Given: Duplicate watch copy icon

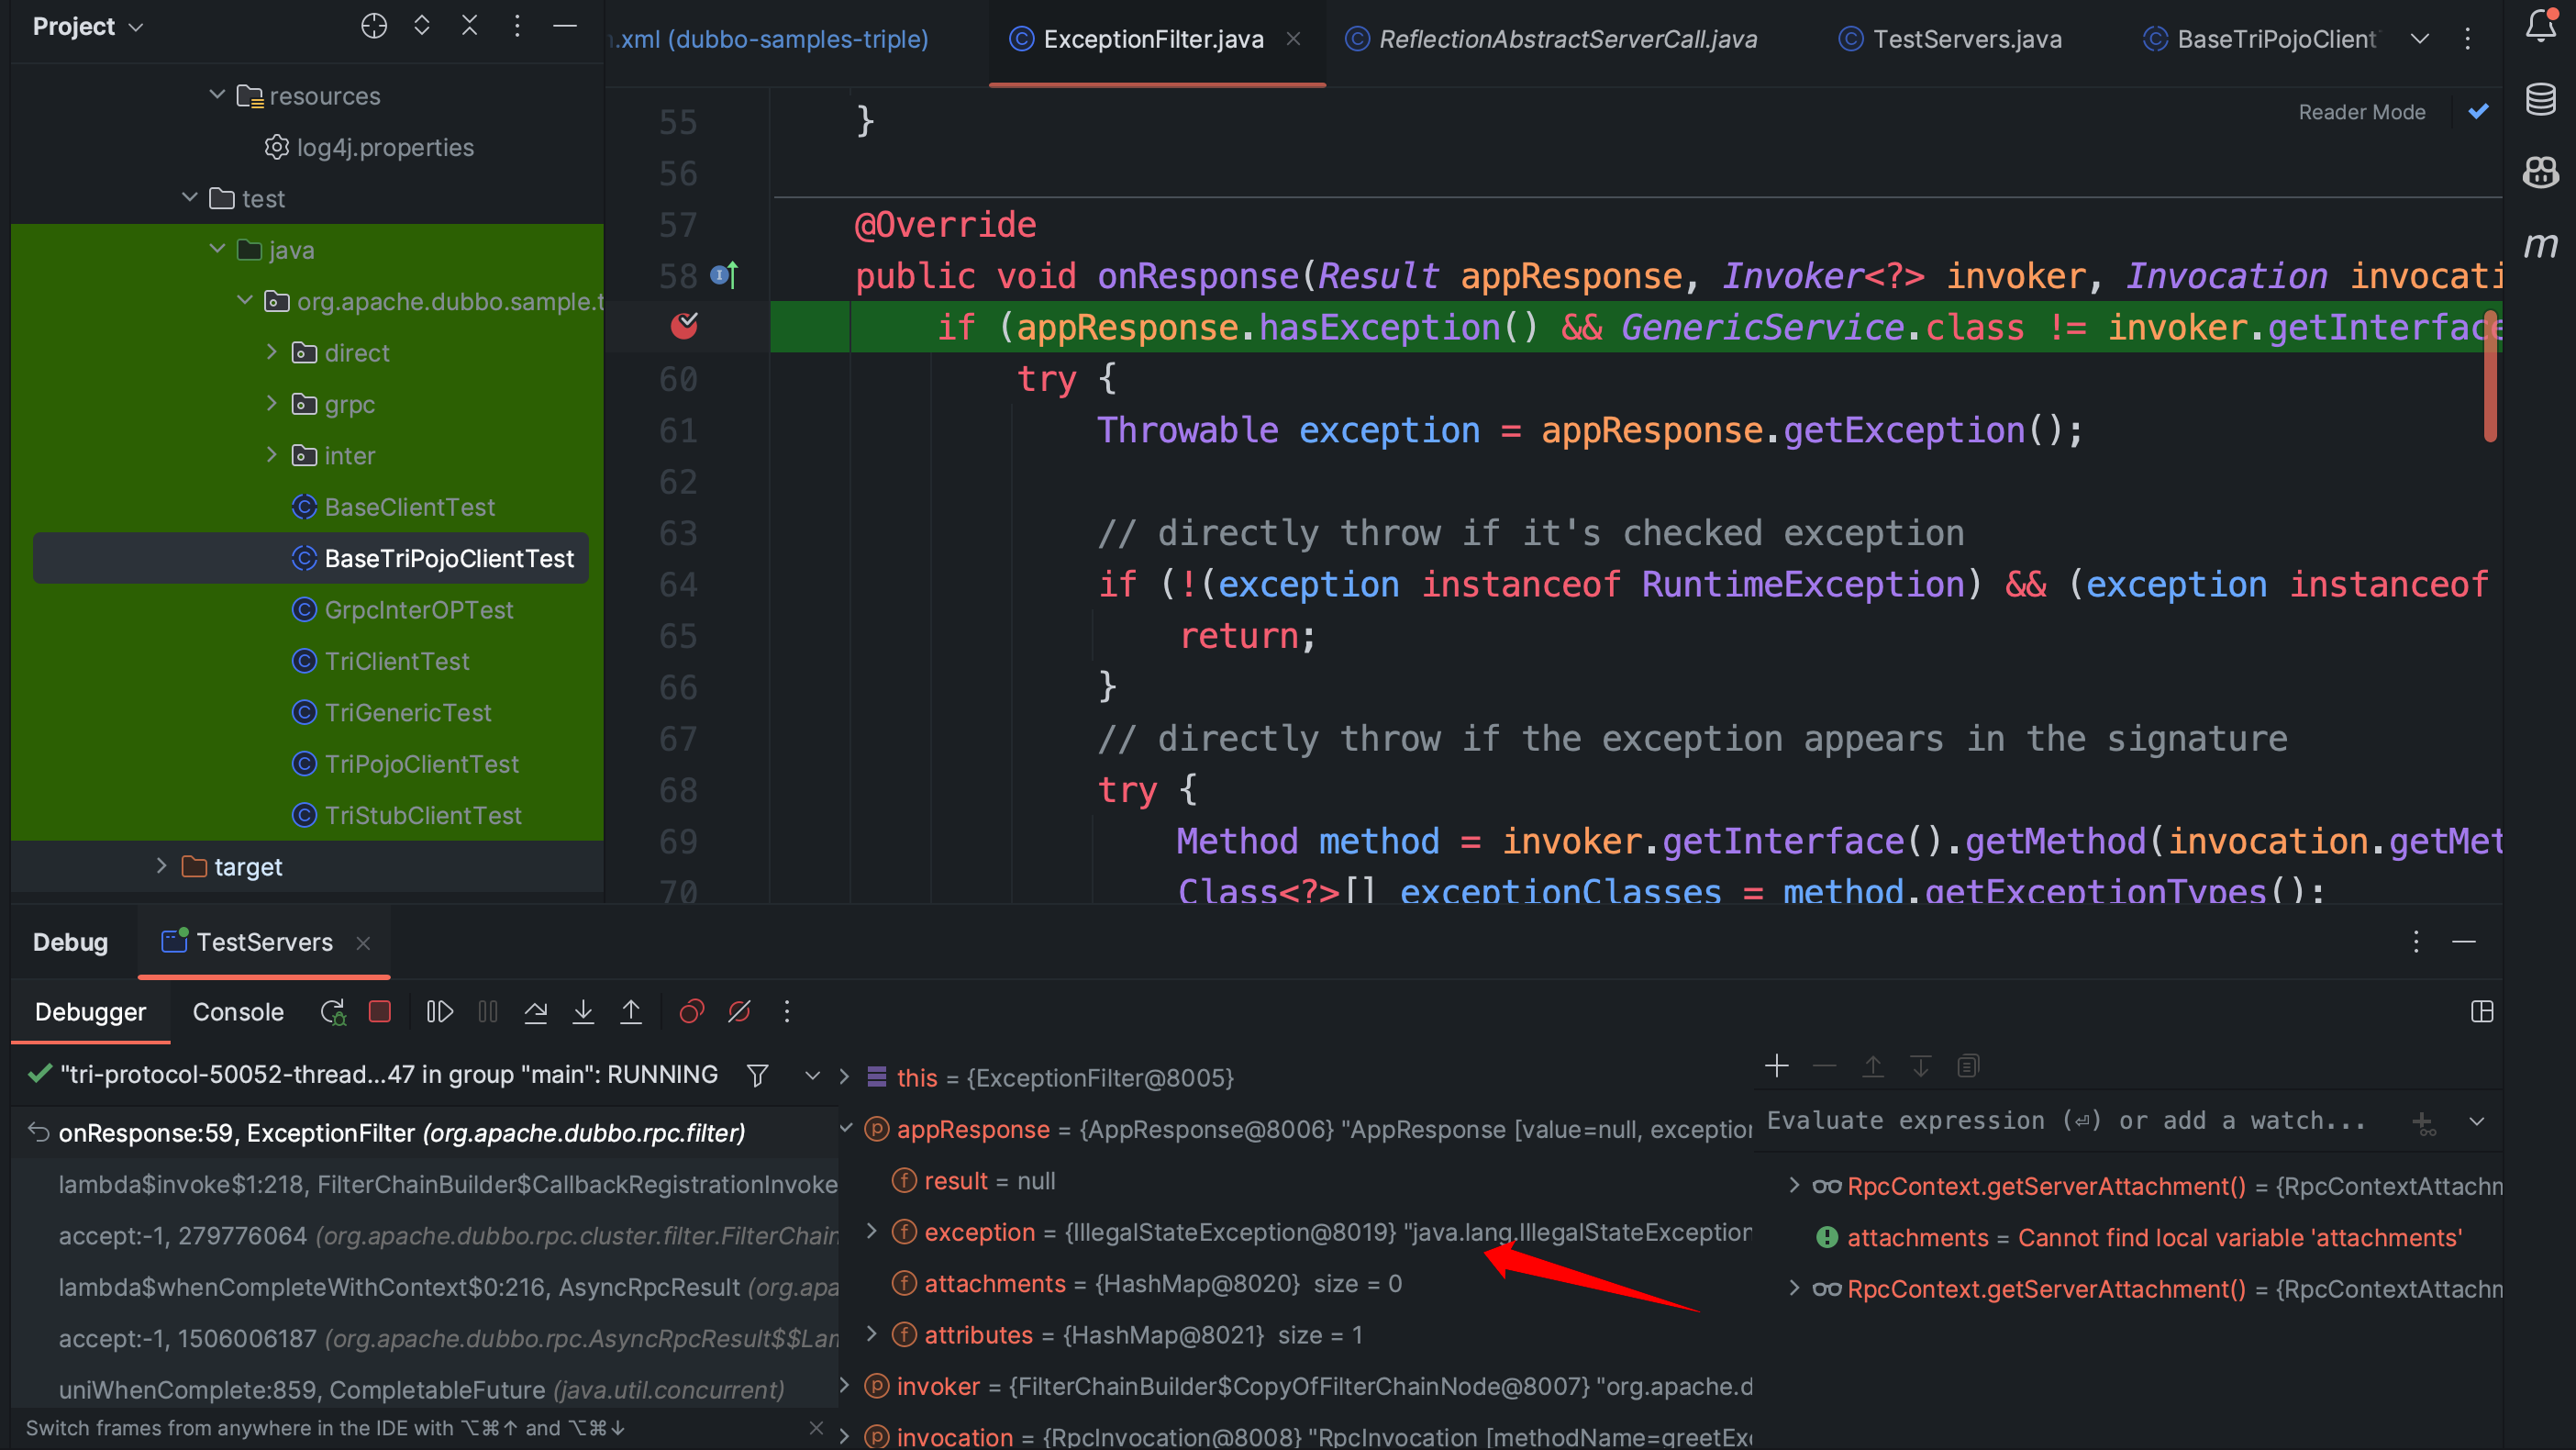Looking at the screenshot, I should tap(1968, 1065).
